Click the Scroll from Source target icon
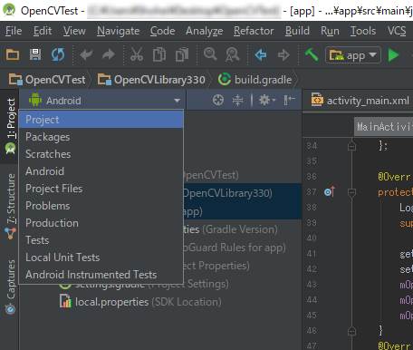The height and width of the screenshot is (350, 413). (x=218, y=100)
